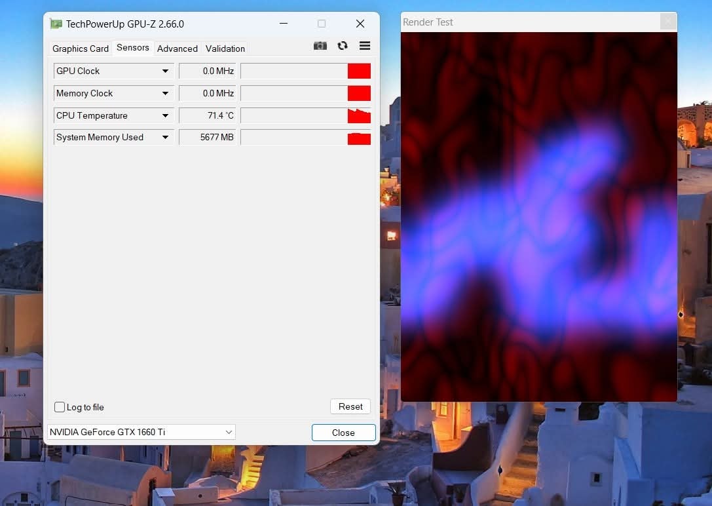Close the GPU-Z window with X
This screenshot has height=506, width=712.
click(360, 24)
